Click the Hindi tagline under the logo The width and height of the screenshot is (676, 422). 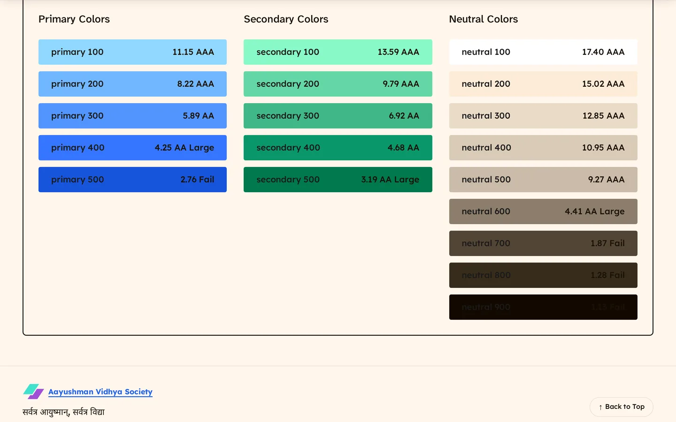point(63,412)
